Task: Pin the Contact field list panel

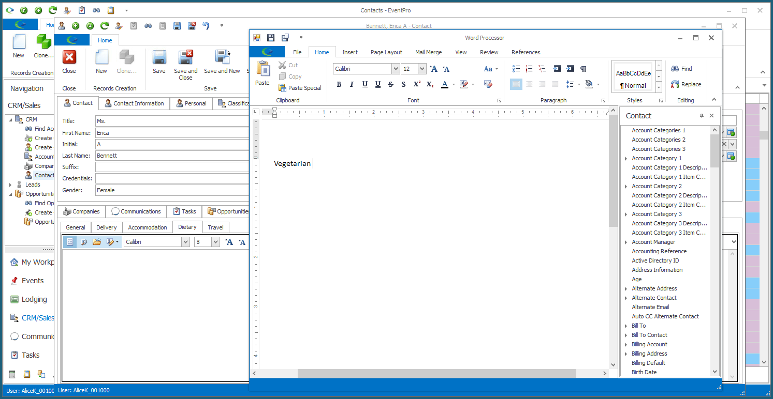Action: coord(702,116)
